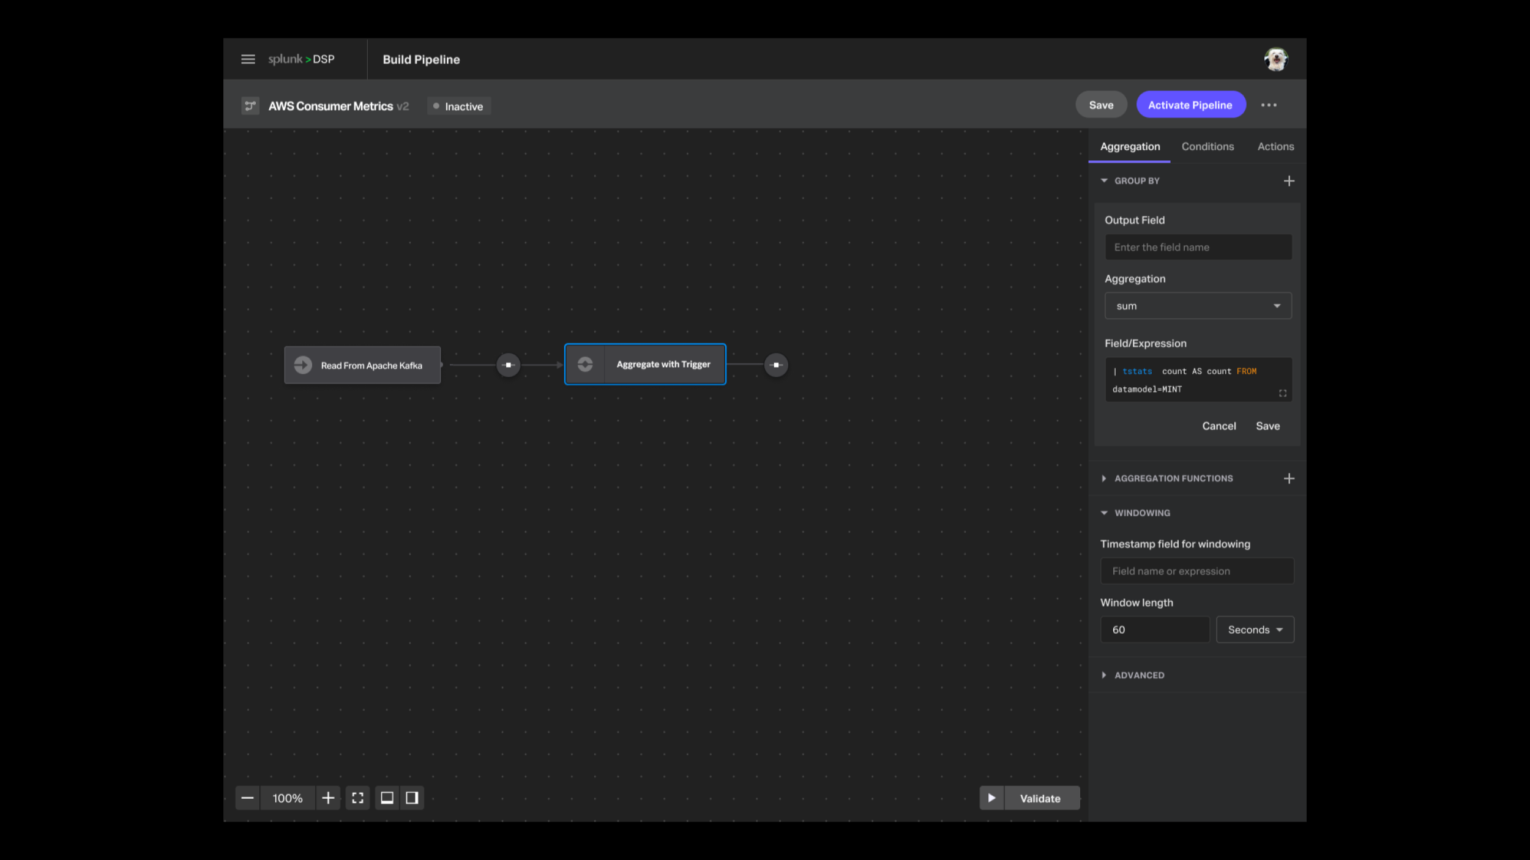1530x860 pixels.
Task: Expand the Advanced section
Action: tap(1138, 675)
